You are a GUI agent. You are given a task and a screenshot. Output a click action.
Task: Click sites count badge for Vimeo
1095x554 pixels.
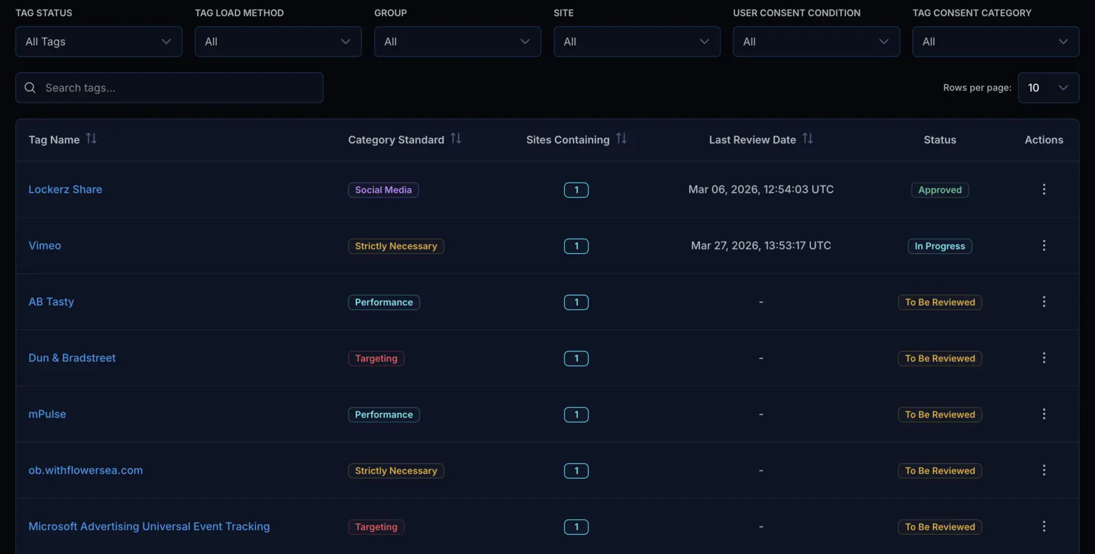pyautogui.click(x=576, y=246)
